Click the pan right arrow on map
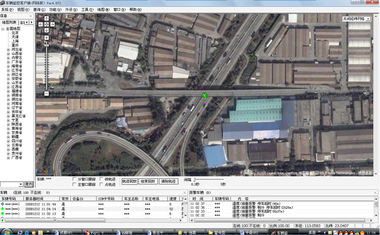Image resolution: width=380 pixels, height=235 pixels. click(x=52, y=24)
